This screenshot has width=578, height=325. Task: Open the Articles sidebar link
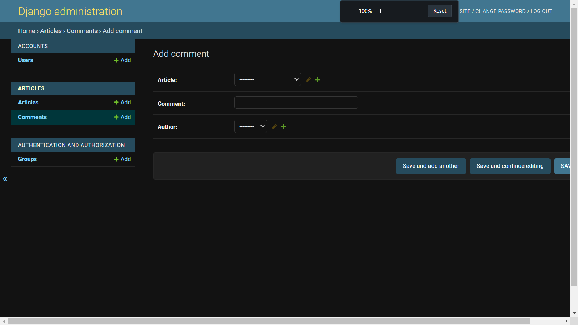click(x=28, y=103)
